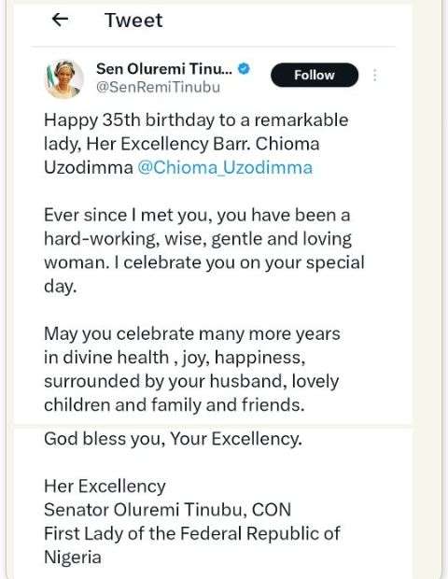Open the @Chioma_Uzodimma mention link
448x579 pixels.
[x=225, y=167]
